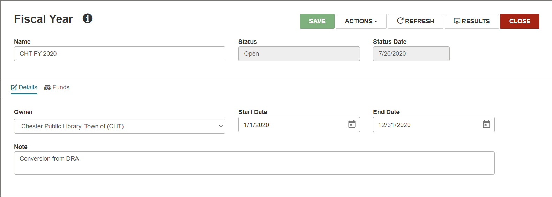Close the Fiscal Year form
The image size is (552, 197).
tap(520, 21)
